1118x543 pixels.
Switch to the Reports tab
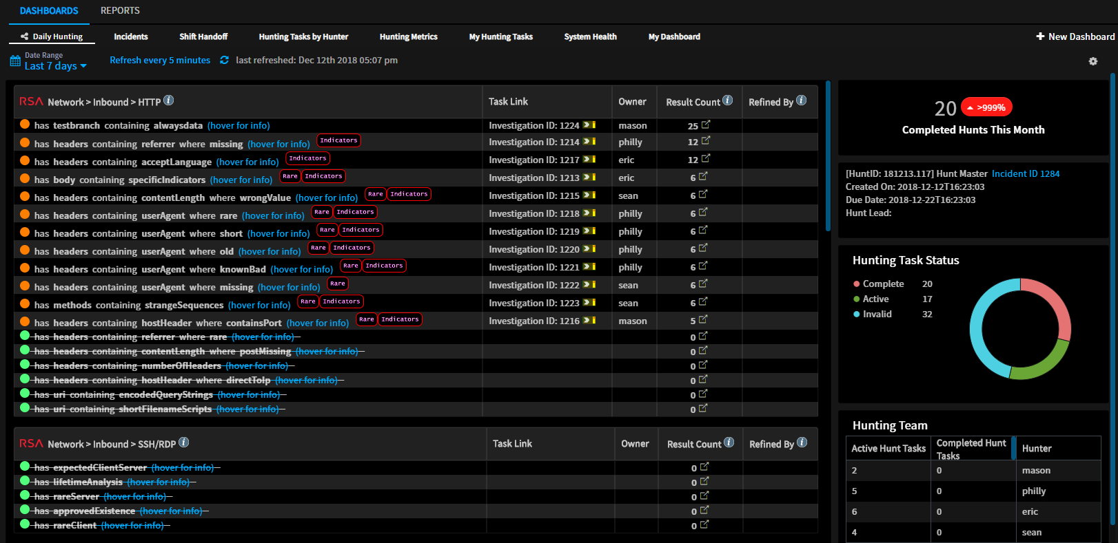[x=120, y=11]
